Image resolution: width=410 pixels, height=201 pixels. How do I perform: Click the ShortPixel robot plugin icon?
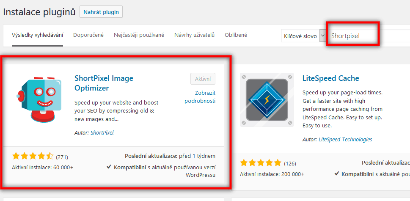coord(39,99)
